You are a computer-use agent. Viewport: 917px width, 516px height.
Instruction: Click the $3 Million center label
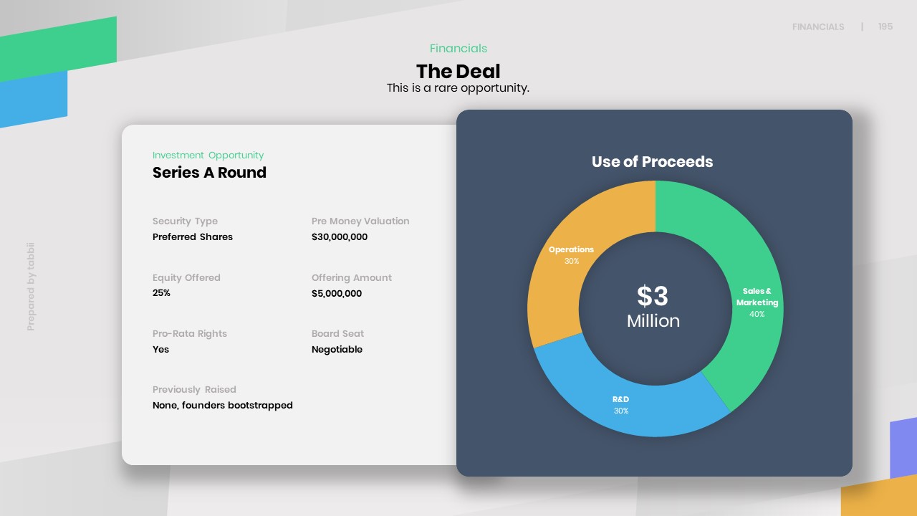pos(653,307)
